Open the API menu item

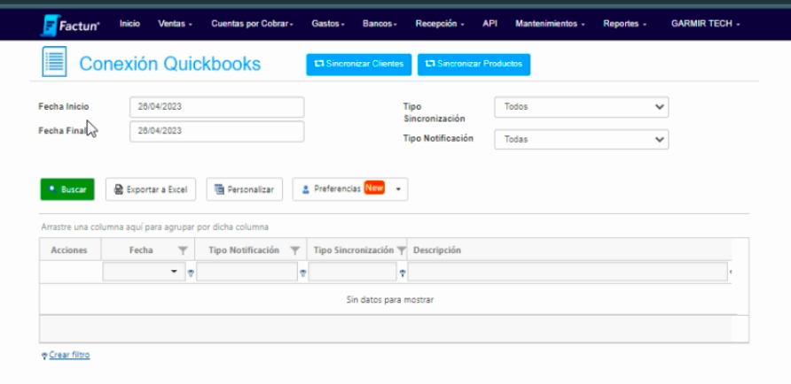[489, 24]
